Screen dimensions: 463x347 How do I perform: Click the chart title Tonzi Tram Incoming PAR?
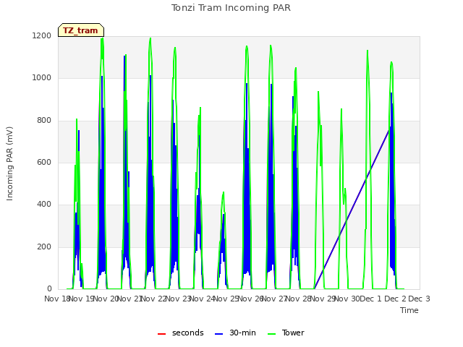(231, 8)
